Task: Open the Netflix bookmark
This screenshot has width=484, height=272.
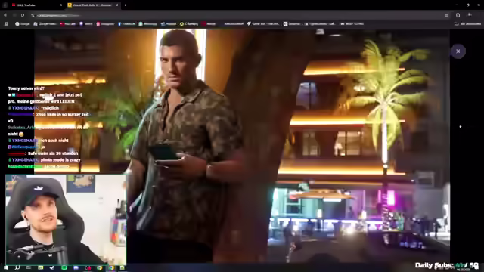Action: coord(209,23)
